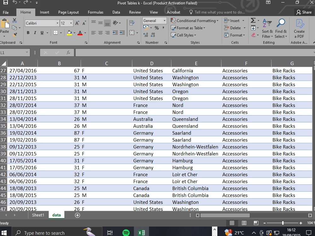Select Top Align icon

[x=94, y=23]
